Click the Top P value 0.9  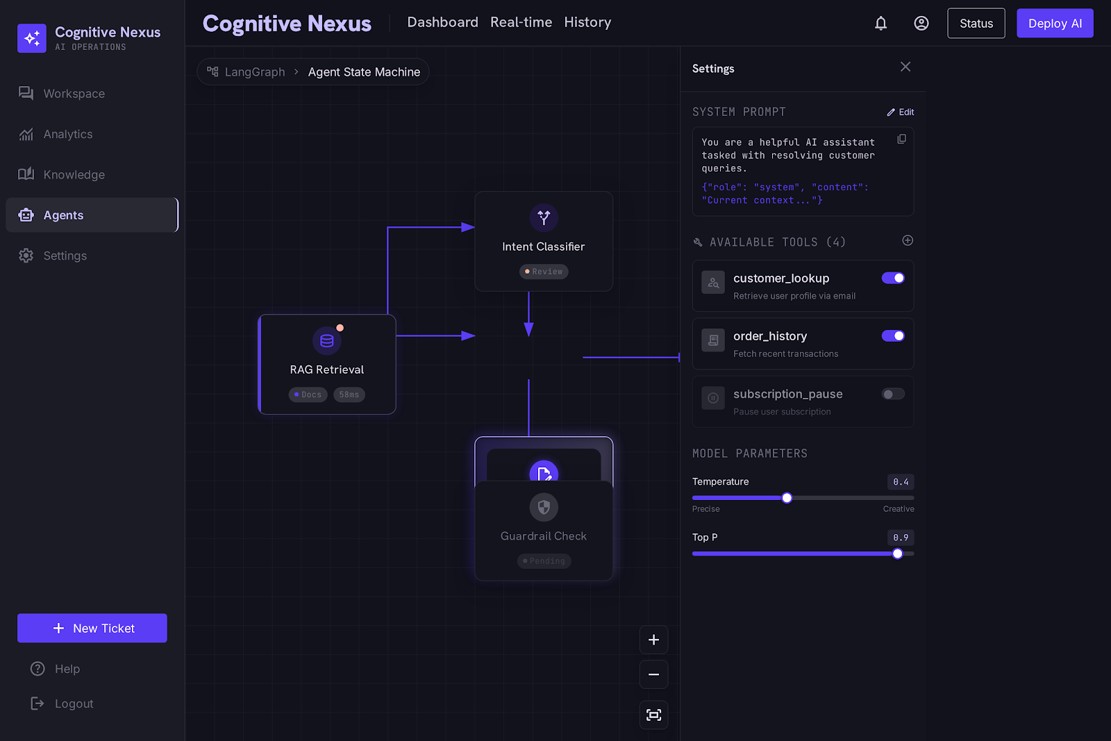coord(901,538)
